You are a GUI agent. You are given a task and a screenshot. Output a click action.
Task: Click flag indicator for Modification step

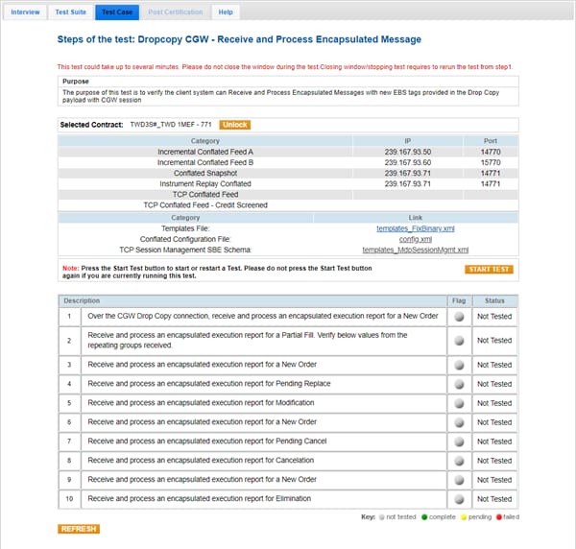(458, 403)
